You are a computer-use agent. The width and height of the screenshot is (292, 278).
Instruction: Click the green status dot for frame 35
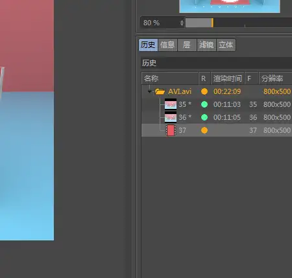[x=204, y=104]
